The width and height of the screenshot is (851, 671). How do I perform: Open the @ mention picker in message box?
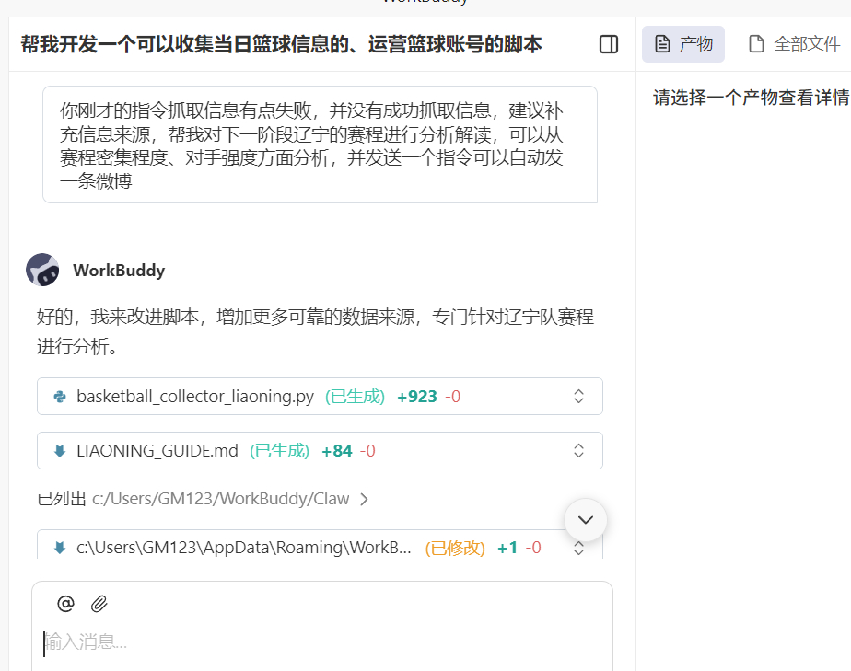coord(64,603)
